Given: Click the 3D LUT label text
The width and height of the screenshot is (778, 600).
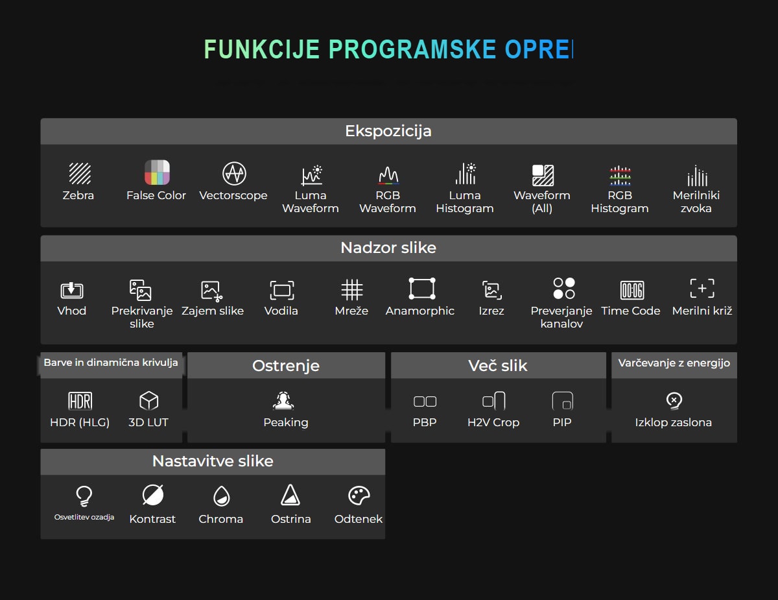Looking at the screenshot, I should tap(148, 422).
